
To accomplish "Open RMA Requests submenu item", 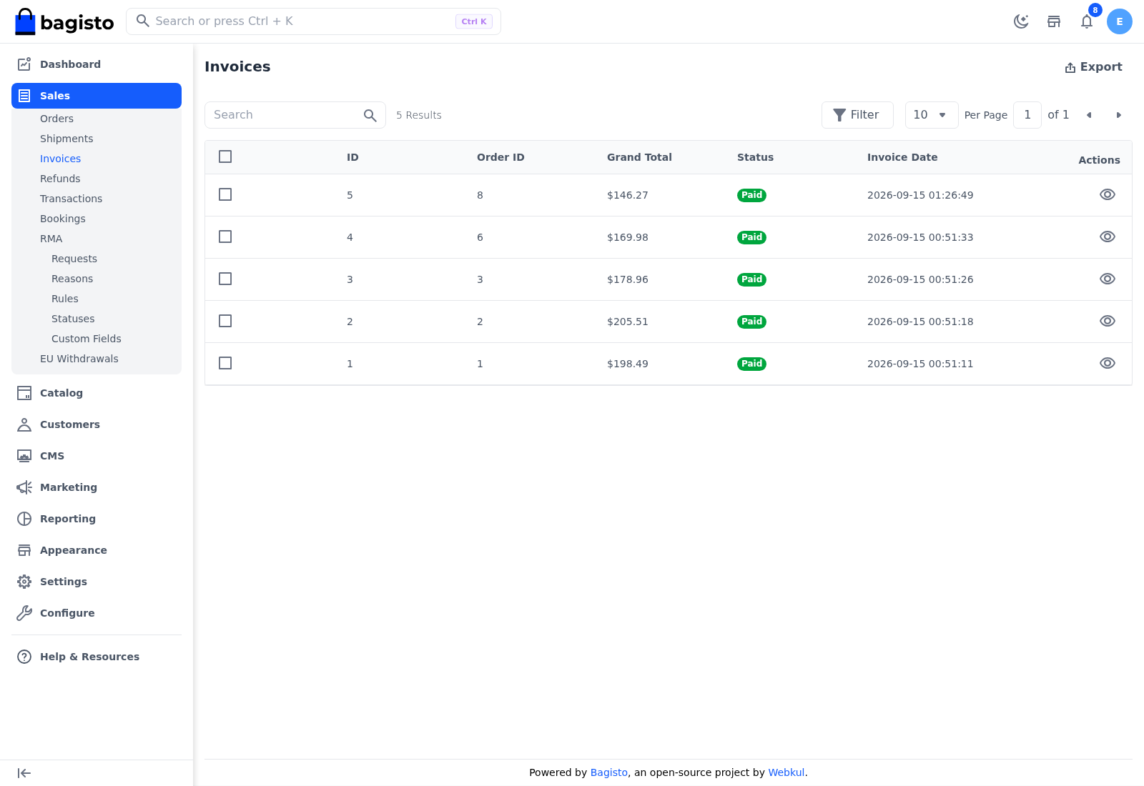I will [x=74, y=259].
